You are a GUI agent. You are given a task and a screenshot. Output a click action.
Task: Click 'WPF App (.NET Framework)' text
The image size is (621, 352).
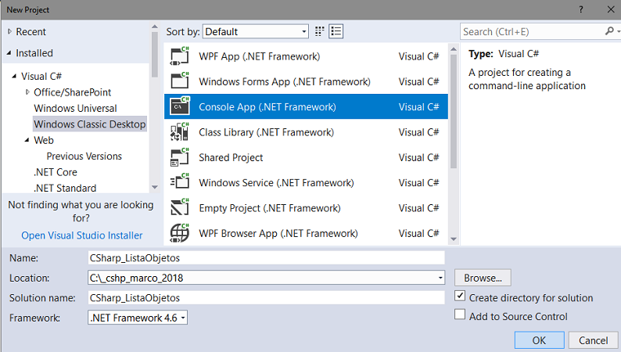pyautogui.click(x=259, y=56)
